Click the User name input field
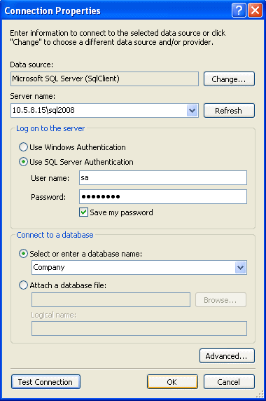This screenshot has height=401, width=266. (x=163, y=178)
